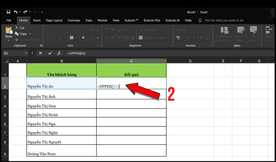Click the Tell me lightbulb icon
This screenshot has height=162, width=276.
coord(200,20)
